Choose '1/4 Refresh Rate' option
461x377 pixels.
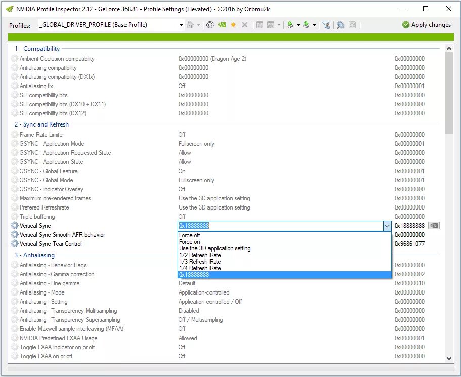[284, 268]
